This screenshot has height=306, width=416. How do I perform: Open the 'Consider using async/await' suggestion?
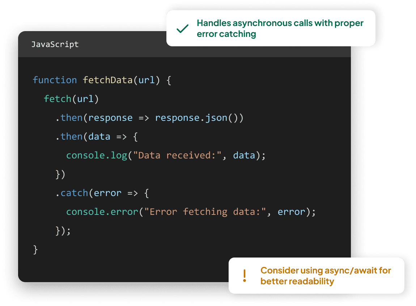pyautogui.click(x=325, y=275)
